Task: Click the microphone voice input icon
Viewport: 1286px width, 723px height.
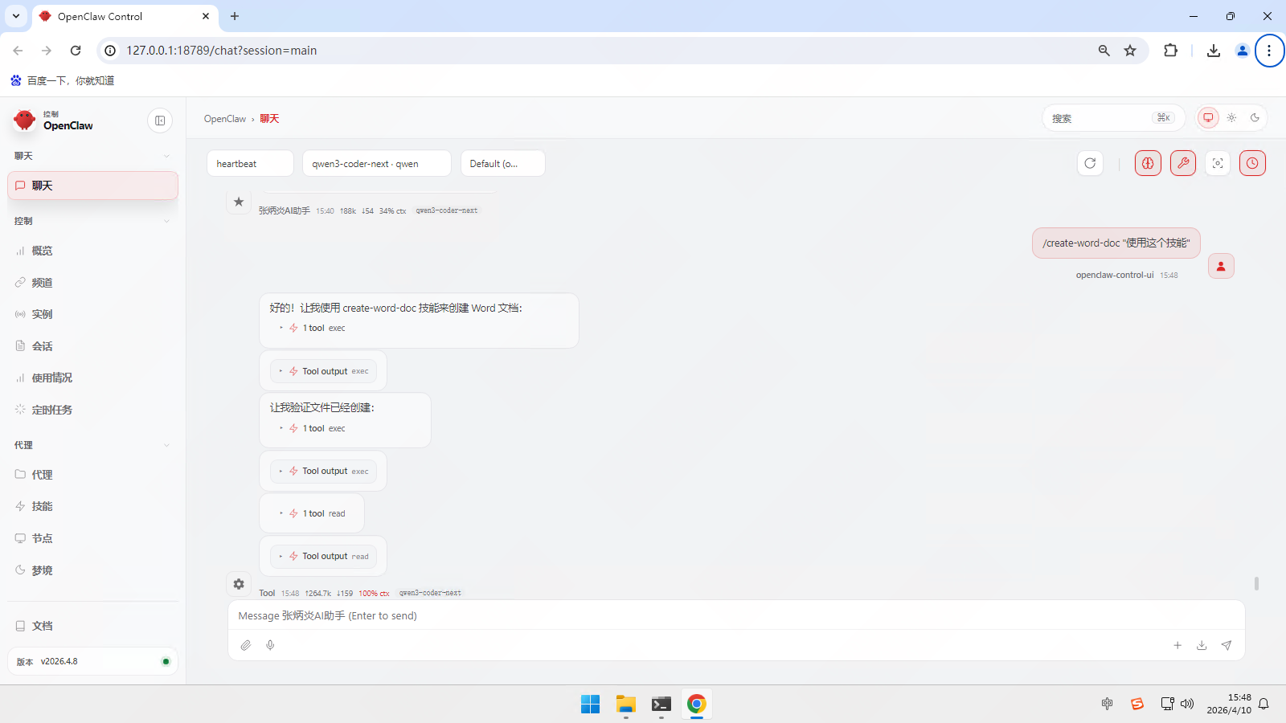Action: pos(270,645)
